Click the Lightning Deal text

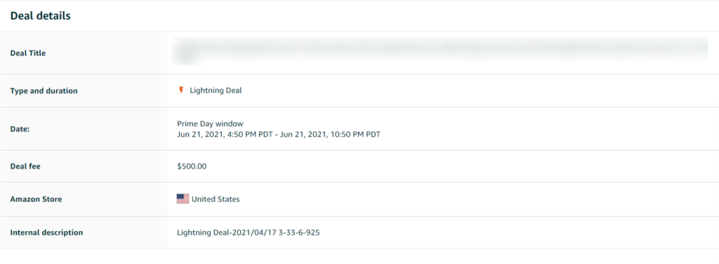[x=216, y=91]
